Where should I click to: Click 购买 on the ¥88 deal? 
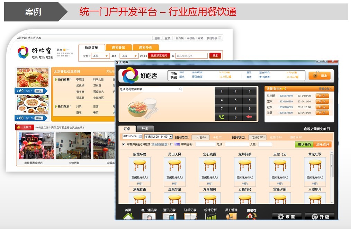(x=38, y=118)
